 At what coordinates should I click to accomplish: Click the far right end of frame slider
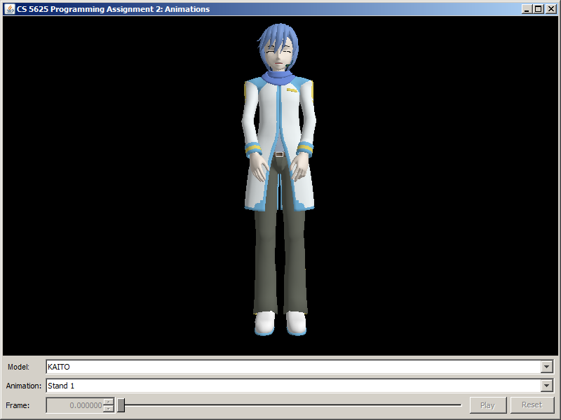click(460, 405)
